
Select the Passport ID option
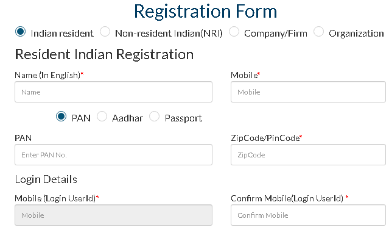tap(154, 117)
